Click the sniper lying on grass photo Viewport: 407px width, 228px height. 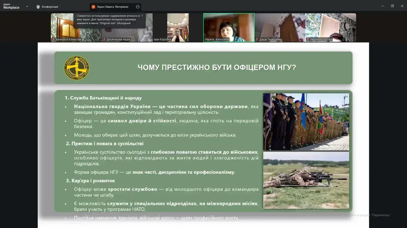306,180
